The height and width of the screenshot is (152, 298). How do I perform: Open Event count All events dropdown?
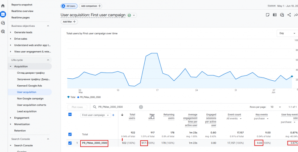234,119
